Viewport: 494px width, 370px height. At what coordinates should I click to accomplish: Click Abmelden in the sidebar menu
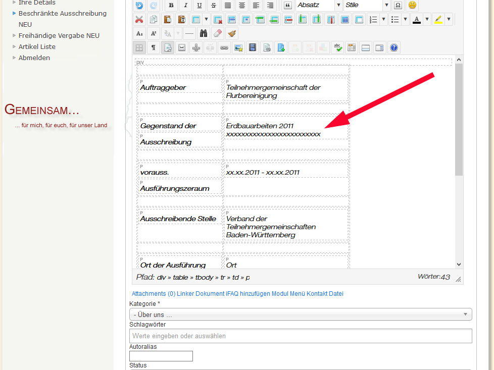tap(34, 58)
